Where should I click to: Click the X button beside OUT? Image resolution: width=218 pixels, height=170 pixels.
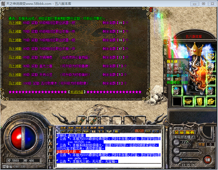[156, 131]
